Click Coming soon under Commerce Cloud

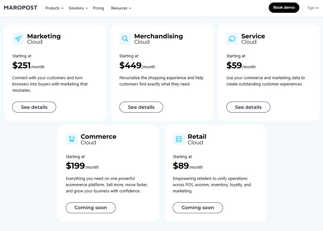click(91, 208)
